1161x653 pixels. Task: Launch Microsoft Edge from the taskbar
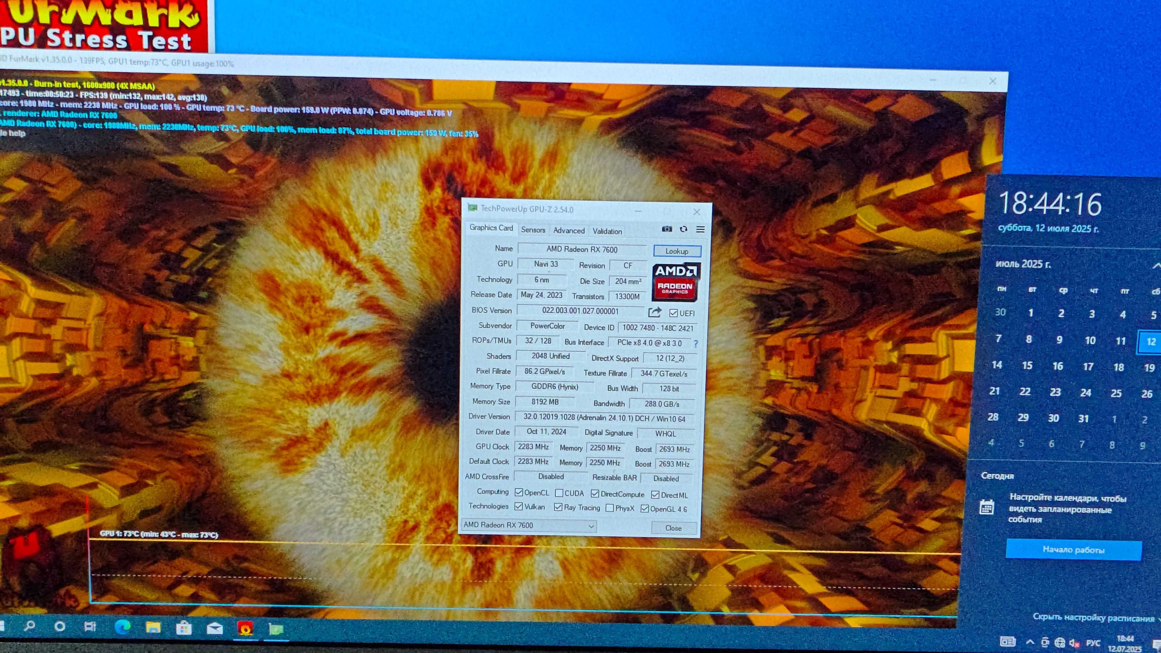pyautogui.click(x=122, y=627)
